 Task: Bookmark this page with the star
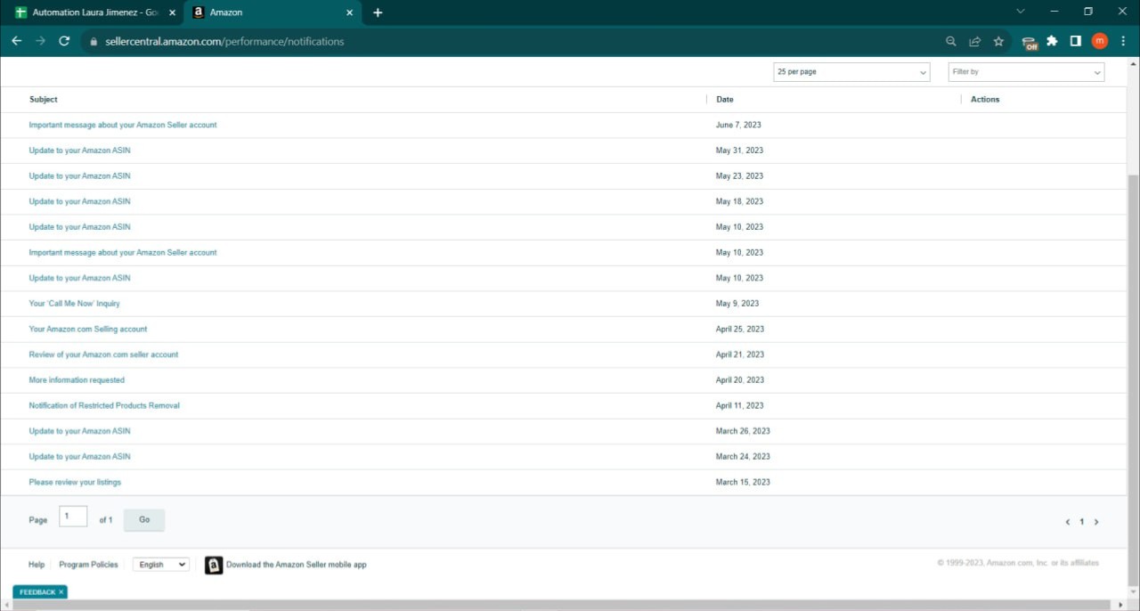[998, 41]
